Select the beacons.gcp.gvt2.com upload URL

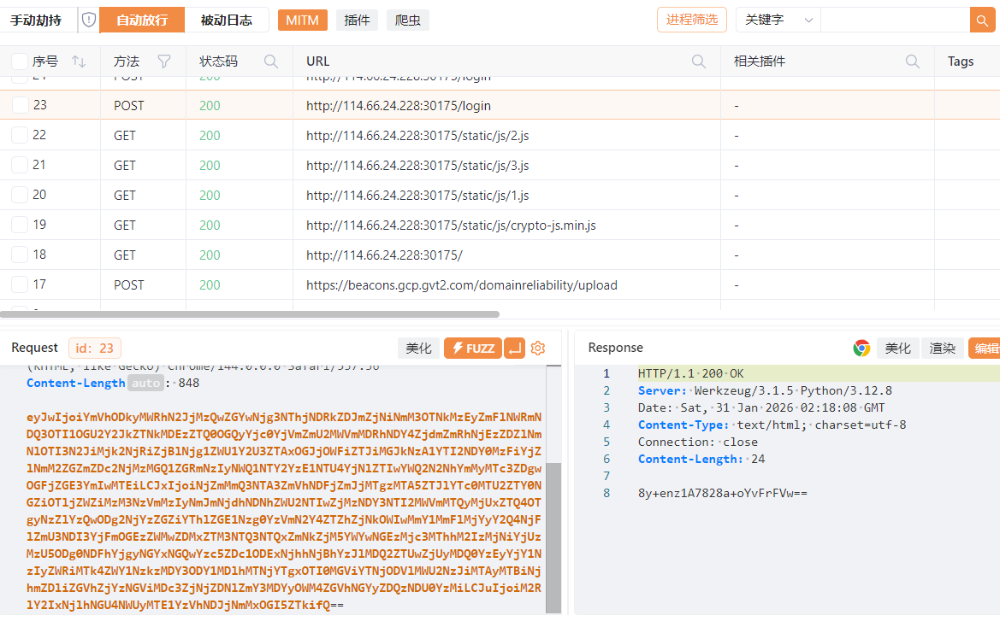click(462, 285)
